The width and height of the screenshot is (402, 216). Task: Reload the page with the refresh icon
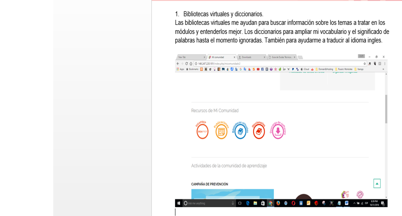186,64
